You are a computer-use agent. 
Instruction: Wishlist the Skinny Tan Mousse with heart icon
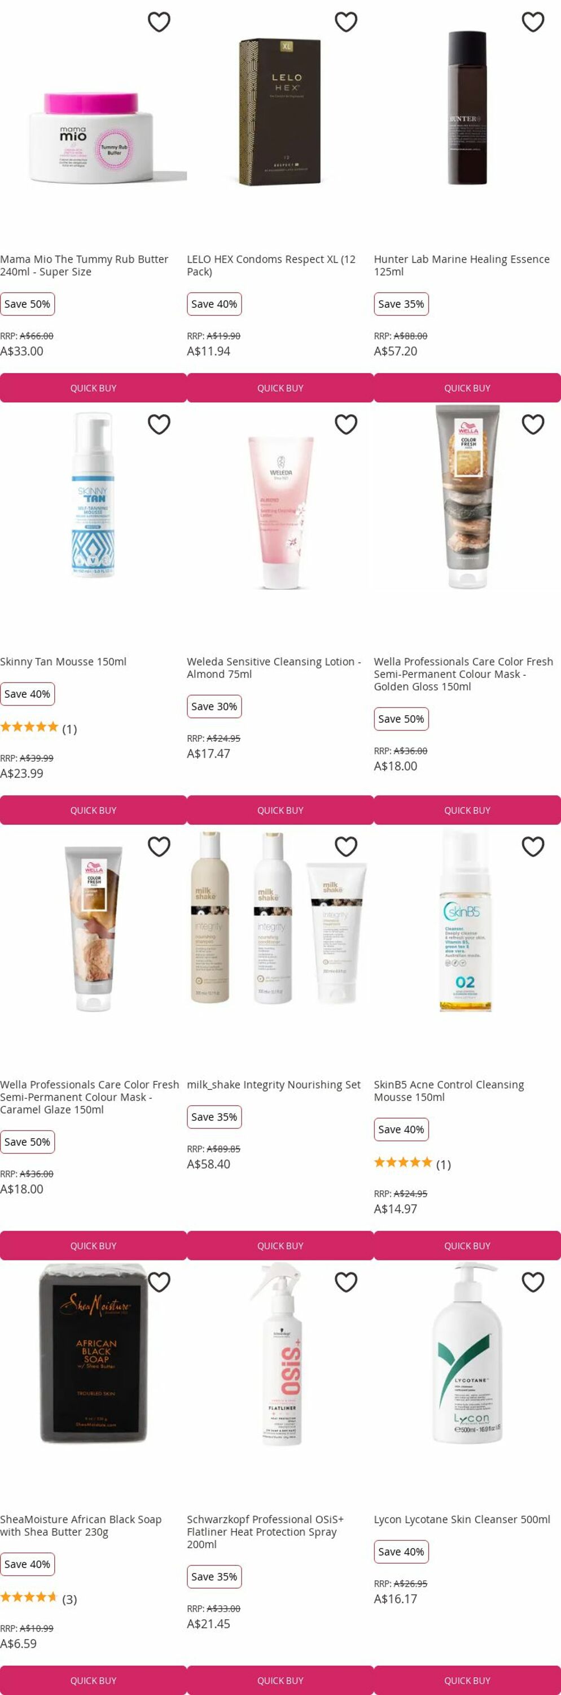(159, 424)
